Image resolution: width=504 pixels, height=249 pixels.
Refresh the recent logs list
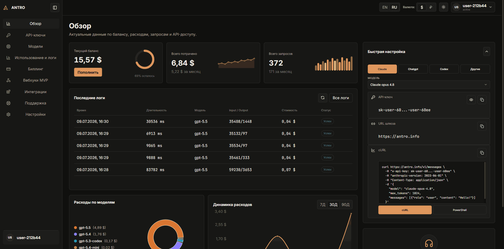pos(323,98)
